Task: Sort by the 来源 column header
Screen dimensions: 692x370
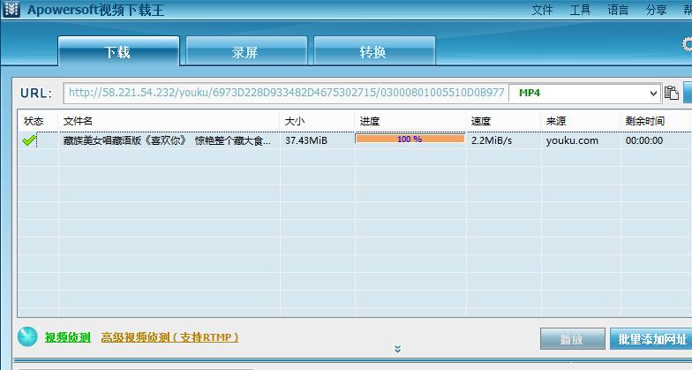Action: tap(581, 120)
